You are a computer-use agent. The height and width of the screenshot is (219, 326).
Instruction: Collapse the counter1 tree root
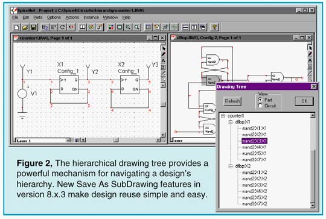(x=223, y=116)
